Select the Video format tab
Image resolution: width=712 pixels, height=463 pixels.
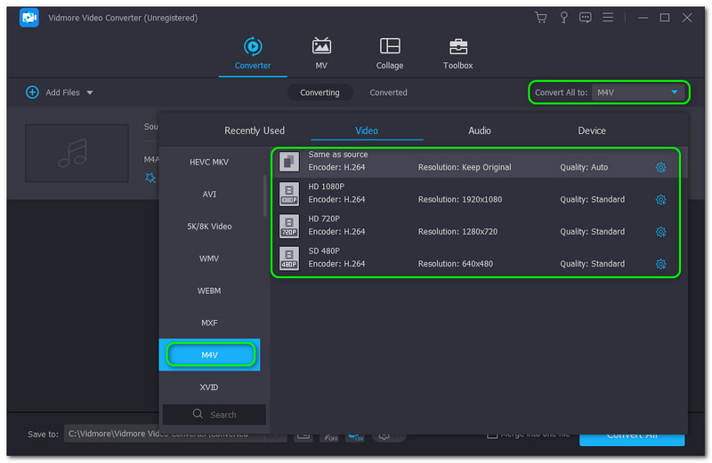point(367,131)
